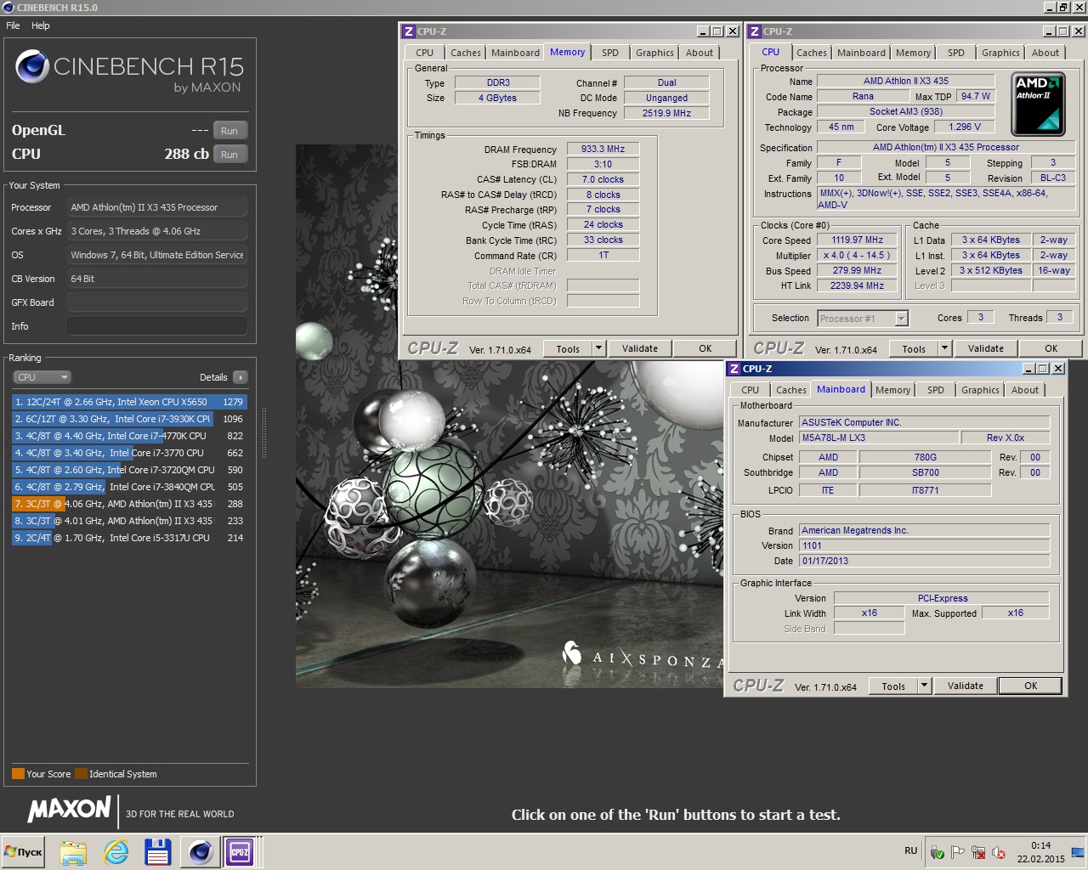This screenshot has height=870, width=1088.
Task: Open Tools dropdown arrow in Mainboard CPU-Z window
Action: click(x=924, y=686)
